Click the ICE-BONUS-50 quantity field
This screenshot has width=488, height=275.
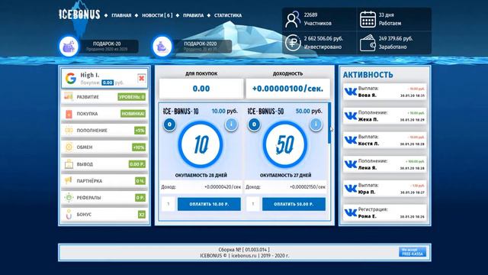click(253, 204)
